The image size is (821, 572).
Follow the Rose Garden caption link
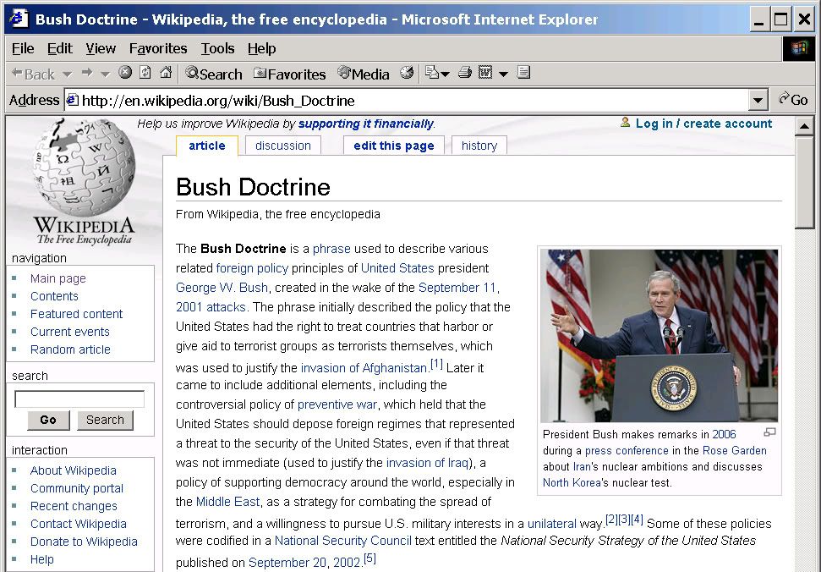[x=734, y=450]
